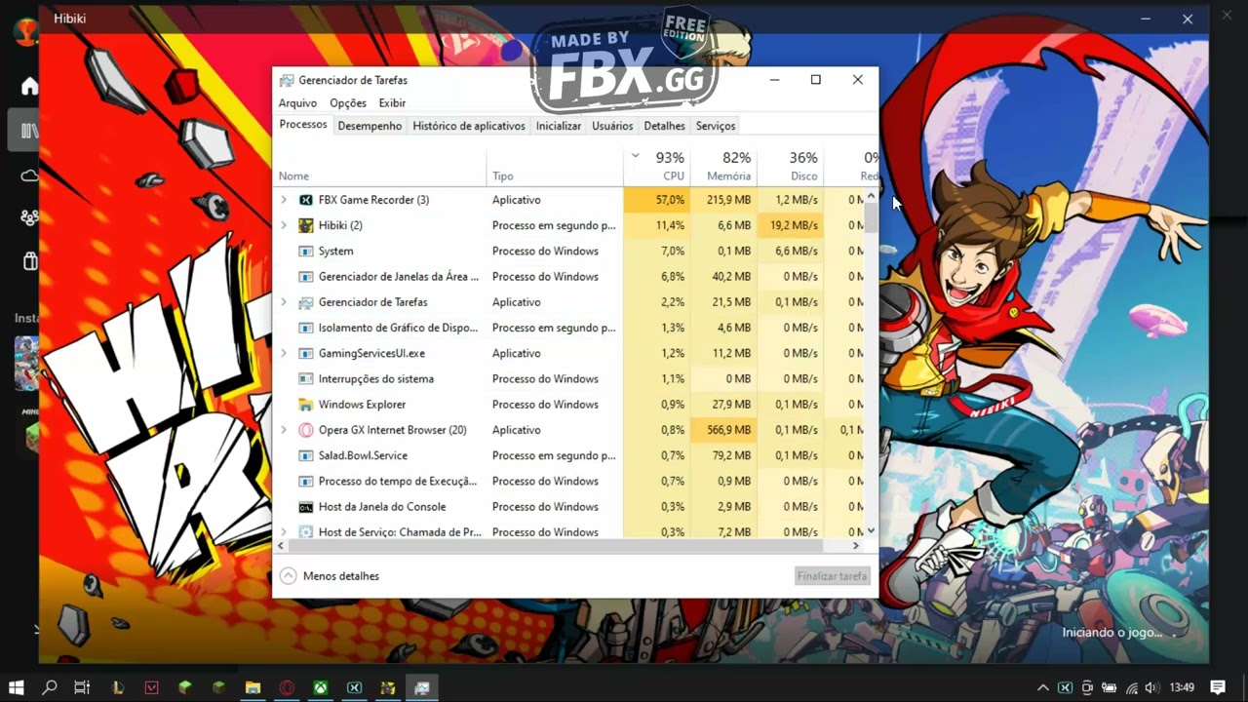
Task: Sort by the Nome column header
Action: [380, 166]
